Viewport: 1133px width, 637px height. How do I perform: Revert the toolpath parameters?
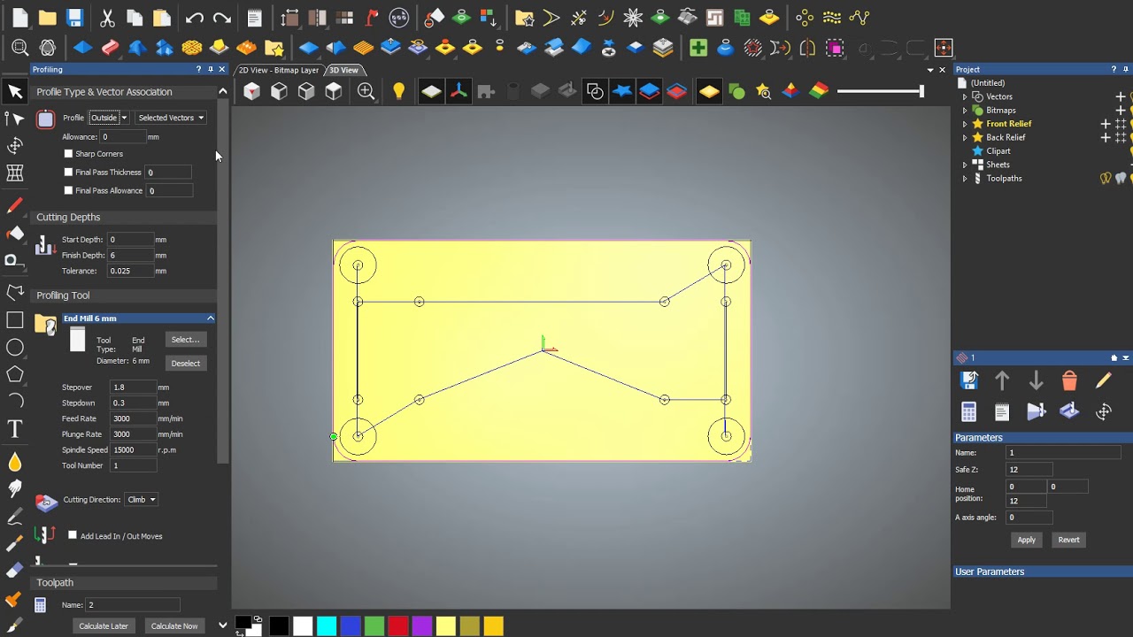(1068, 540)
